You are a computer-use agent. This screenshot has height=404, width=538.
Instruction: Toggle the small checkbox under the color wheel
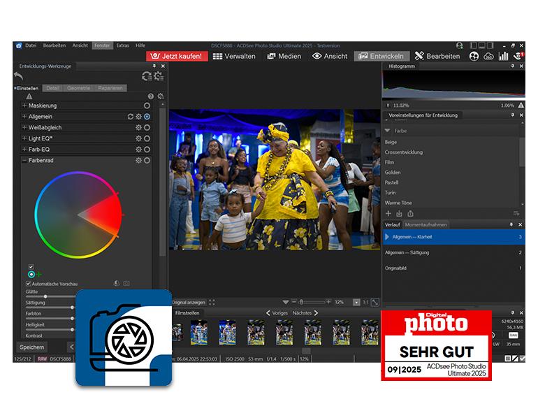click(x=31, y=267)
